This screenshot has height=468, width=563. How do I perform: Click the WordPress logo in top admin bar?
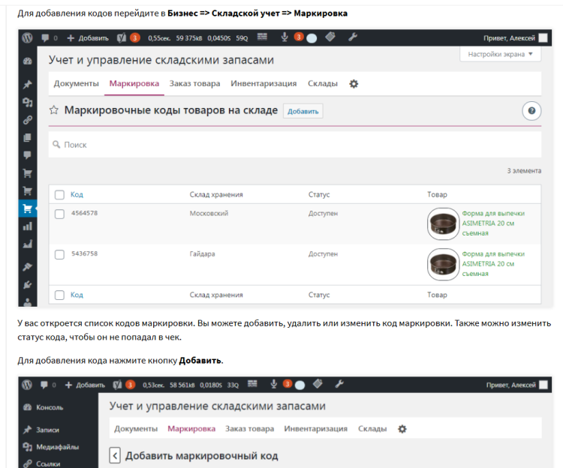(x=28, y=37)
